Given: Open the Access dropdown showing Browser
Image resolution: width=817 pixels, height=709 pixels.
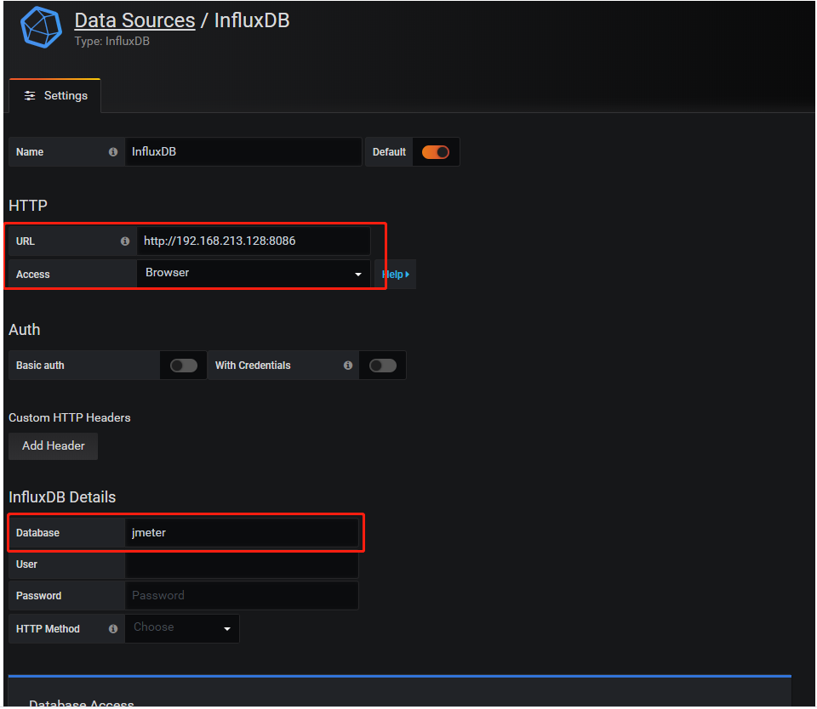Looking at the screenshot, I should point(254,274).
